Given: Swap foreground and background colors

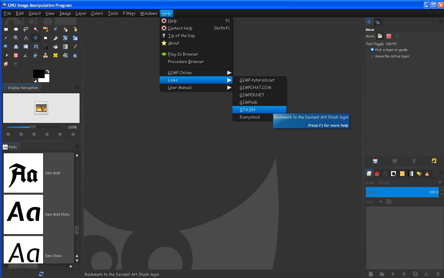Looking at the screenshot, I should (48, 71).
